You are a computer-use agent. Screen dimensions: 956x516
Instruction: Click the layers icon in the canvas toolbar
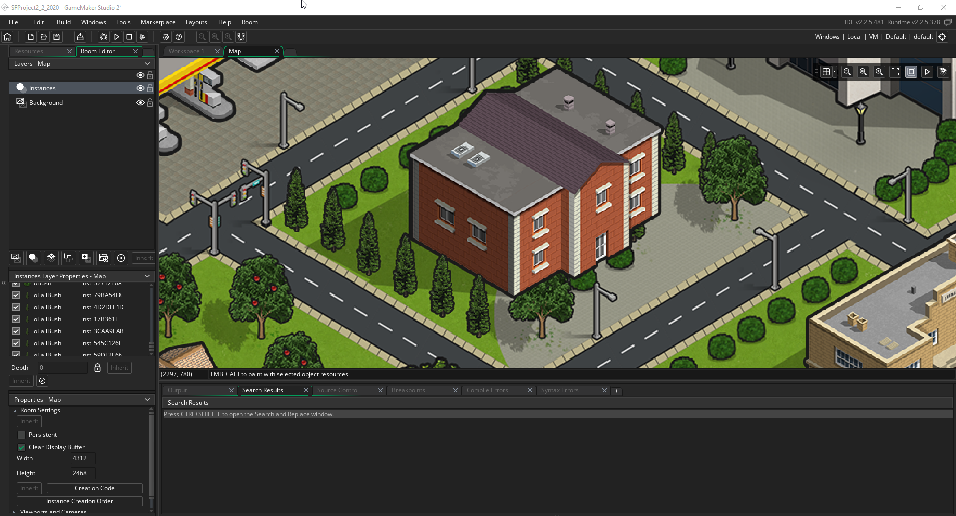943,72
